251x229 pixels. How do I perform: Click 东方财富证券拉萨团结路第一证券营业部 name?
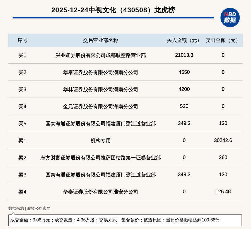[100, 158]
